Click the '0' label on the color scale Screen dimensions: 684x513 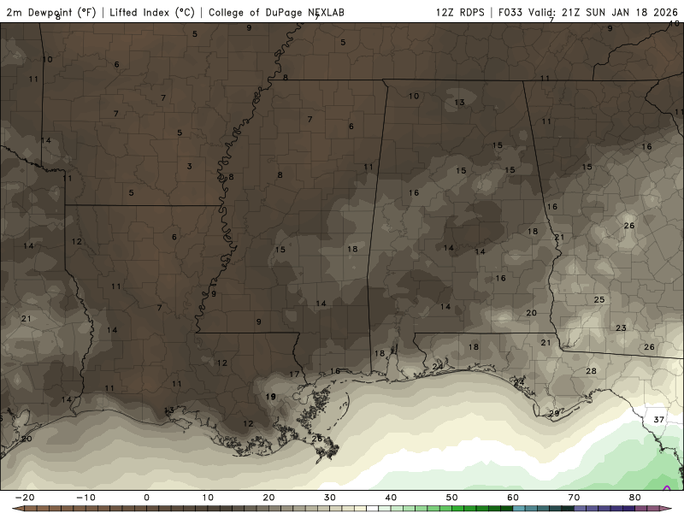(x=146, y=498)
